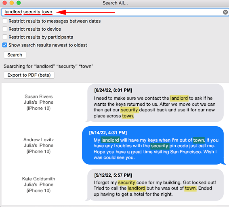Image resolution: width=229 pixels, height=207 pixels.
Task: Click the timestamp [5/12/22, 5:57 PM]
Action: [x=113, y=175]
